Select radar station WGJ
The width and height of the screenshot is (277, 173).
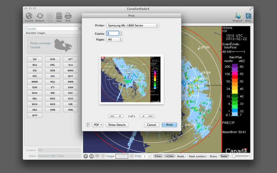[53, 82]
